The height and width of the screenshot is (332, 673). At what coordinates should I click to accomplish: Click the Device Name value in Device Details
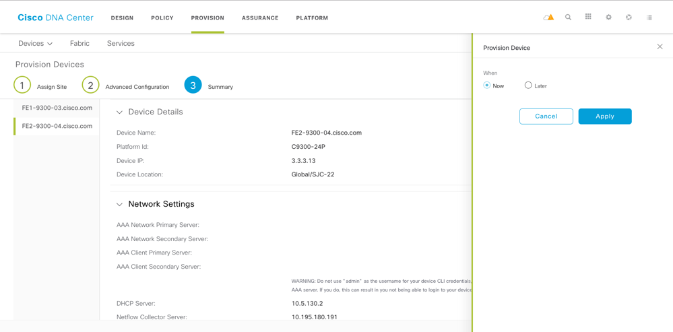coord(326,133)
